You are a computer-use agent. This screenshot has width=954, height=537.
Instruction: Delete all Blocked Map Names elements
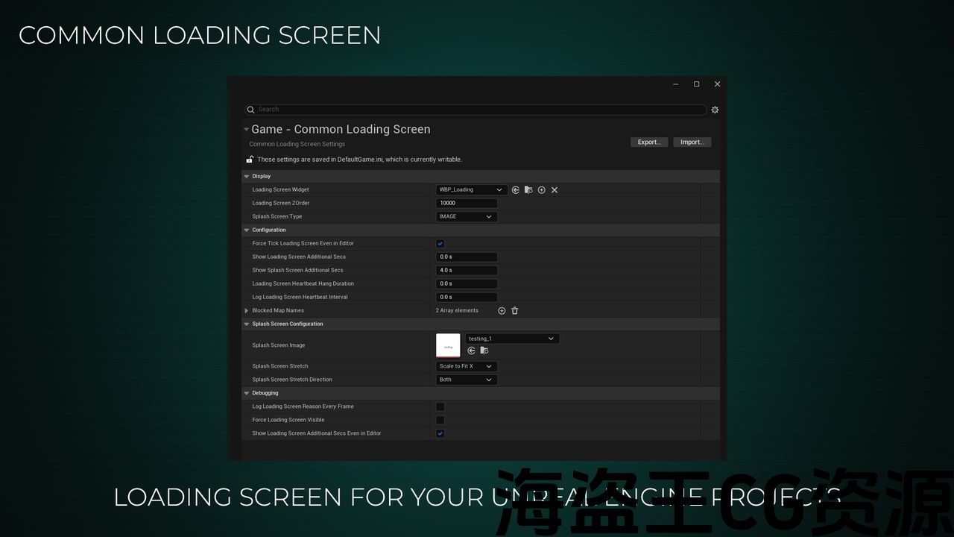tap(515, 311)
